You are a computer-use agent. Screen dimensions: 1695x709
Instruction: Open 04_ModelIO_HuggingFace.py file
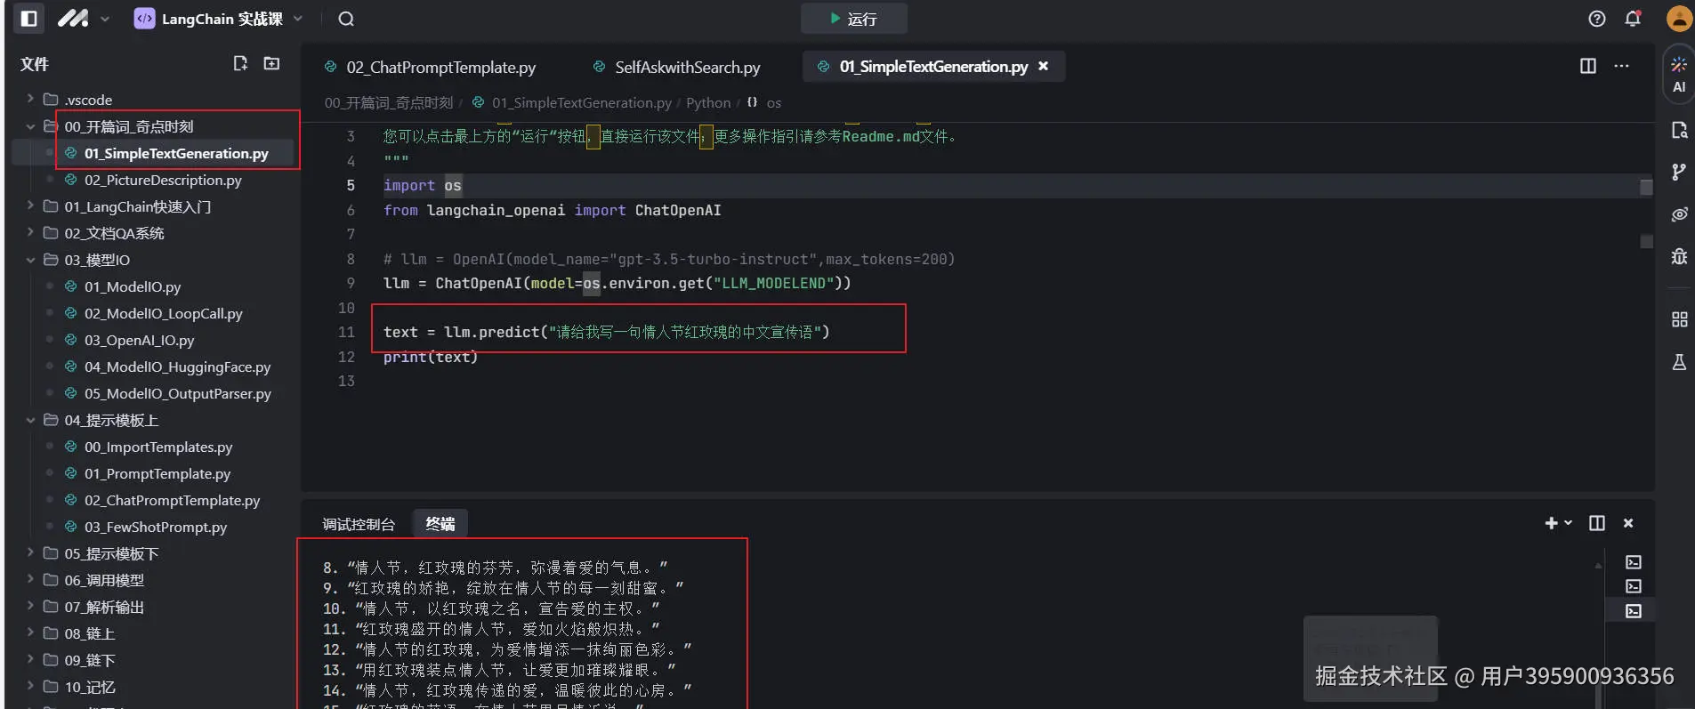click(177, 367)
